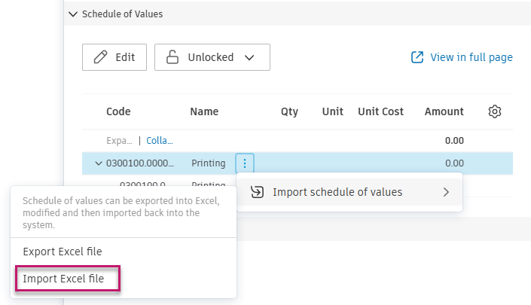Click the Expand all link
This screenshot has width=531, height=305.
pyautogui.click(x=119, y=141)
